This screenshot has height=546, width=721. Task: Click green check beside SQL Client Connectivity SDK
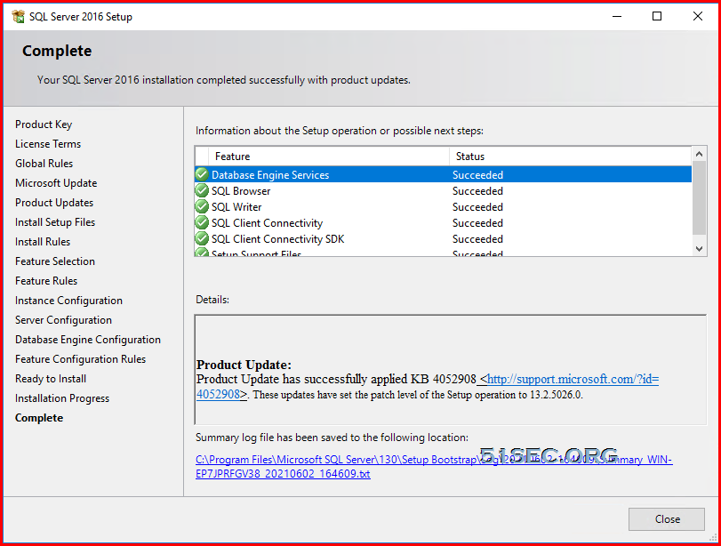point(202,238)
